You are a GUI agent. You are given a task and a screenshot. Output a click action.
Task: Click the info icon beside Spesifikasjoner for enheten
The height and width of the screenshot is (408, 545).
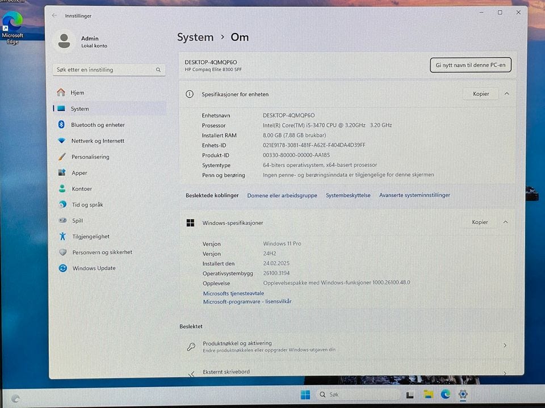pos(190,94)
